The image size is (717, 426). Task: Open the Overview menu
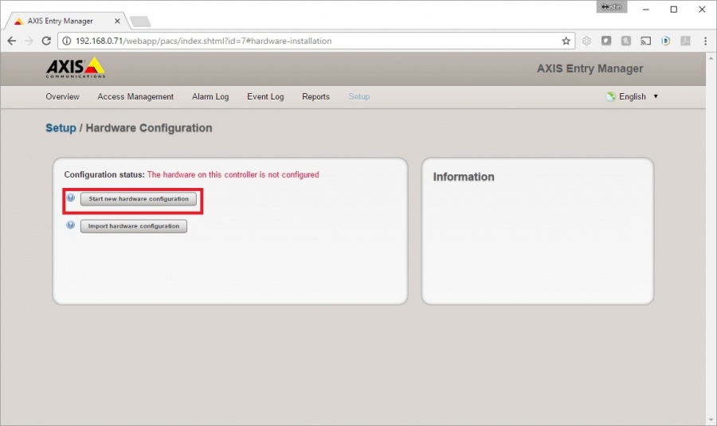point(62,96)
